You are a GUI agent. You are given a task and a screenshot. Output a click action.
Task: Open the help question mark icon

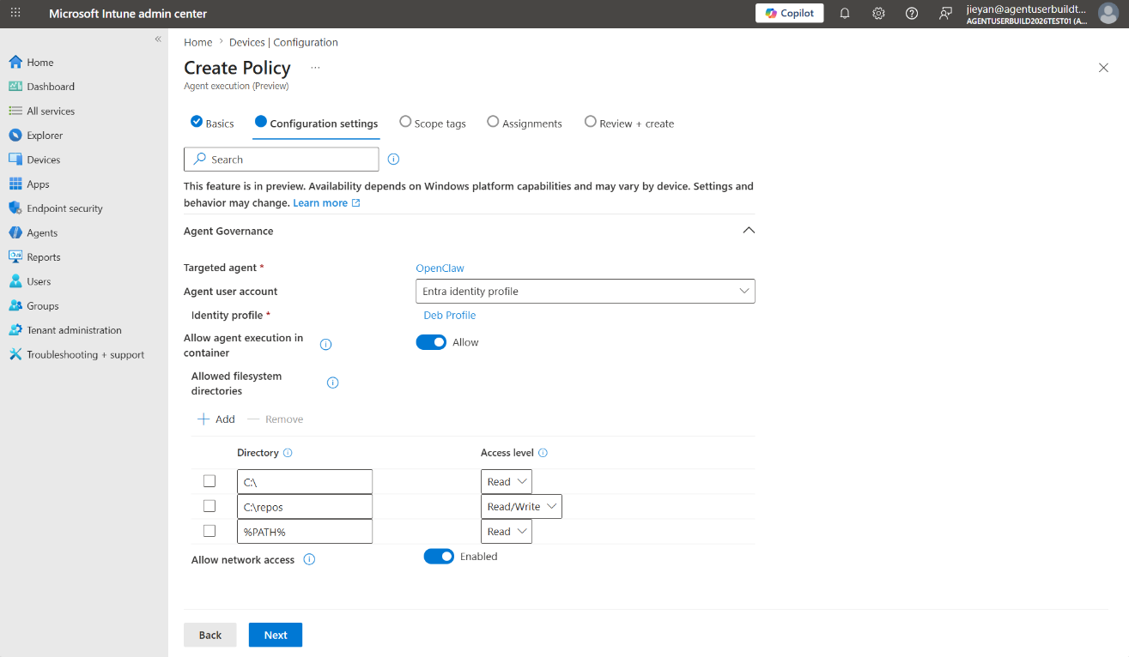[912, 14]
